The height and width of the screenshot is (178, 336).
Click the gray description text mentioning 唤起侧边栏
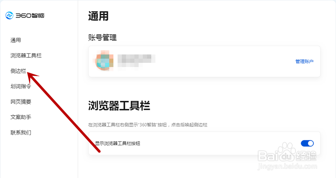click(x=148, y=125)
